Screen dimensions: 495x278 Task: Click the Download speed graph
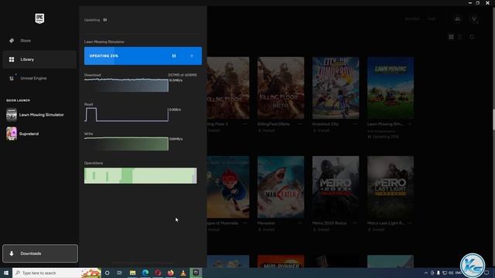126,85
